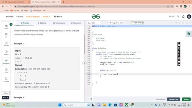The width and height of the screenshot is (192, 108).
Task: Open Contest in the left sidebar
Action: tap(6, 79)
